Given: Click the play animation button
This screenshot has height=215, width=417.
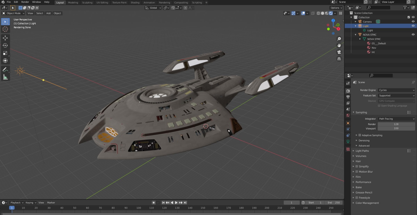Looking at the screenshot, I should pyautogui.click(x=176, y=203).
